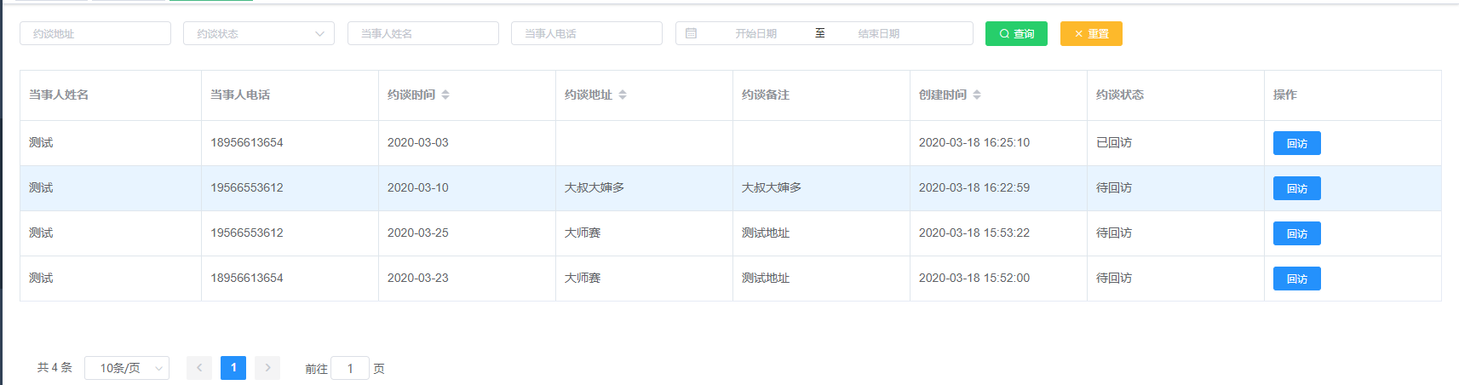Select page number 1 in pagination

click(233, 368)
